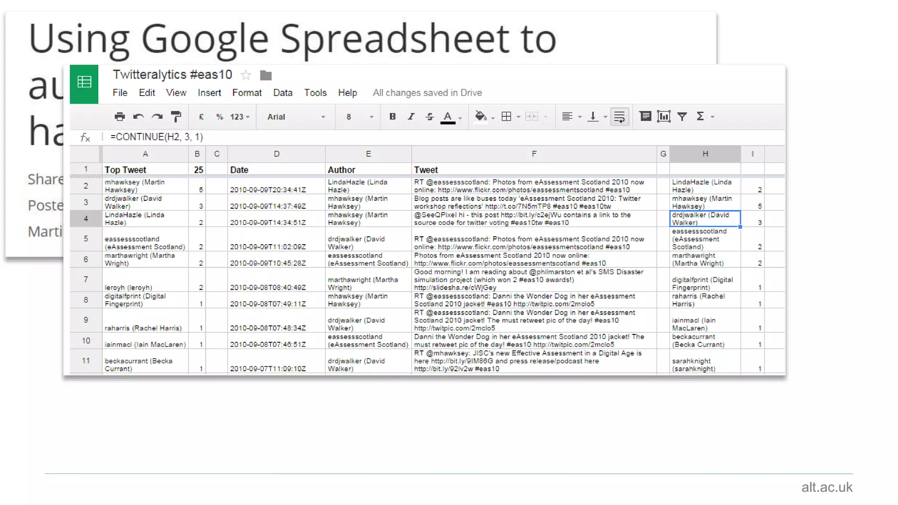
Task: Open the Data menu
Action: pos(283,93)
